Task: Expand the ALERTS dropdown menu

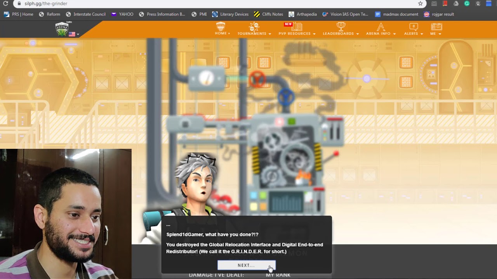Action: point(414,29)
